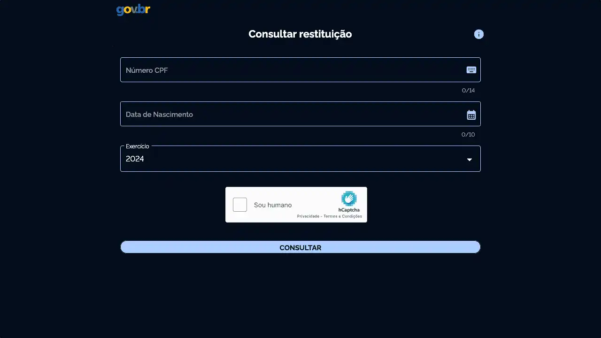Screen dimensions: 601x338
Task: Check the "Sou humano" captcha checkbox
Action: coord(240,205)
